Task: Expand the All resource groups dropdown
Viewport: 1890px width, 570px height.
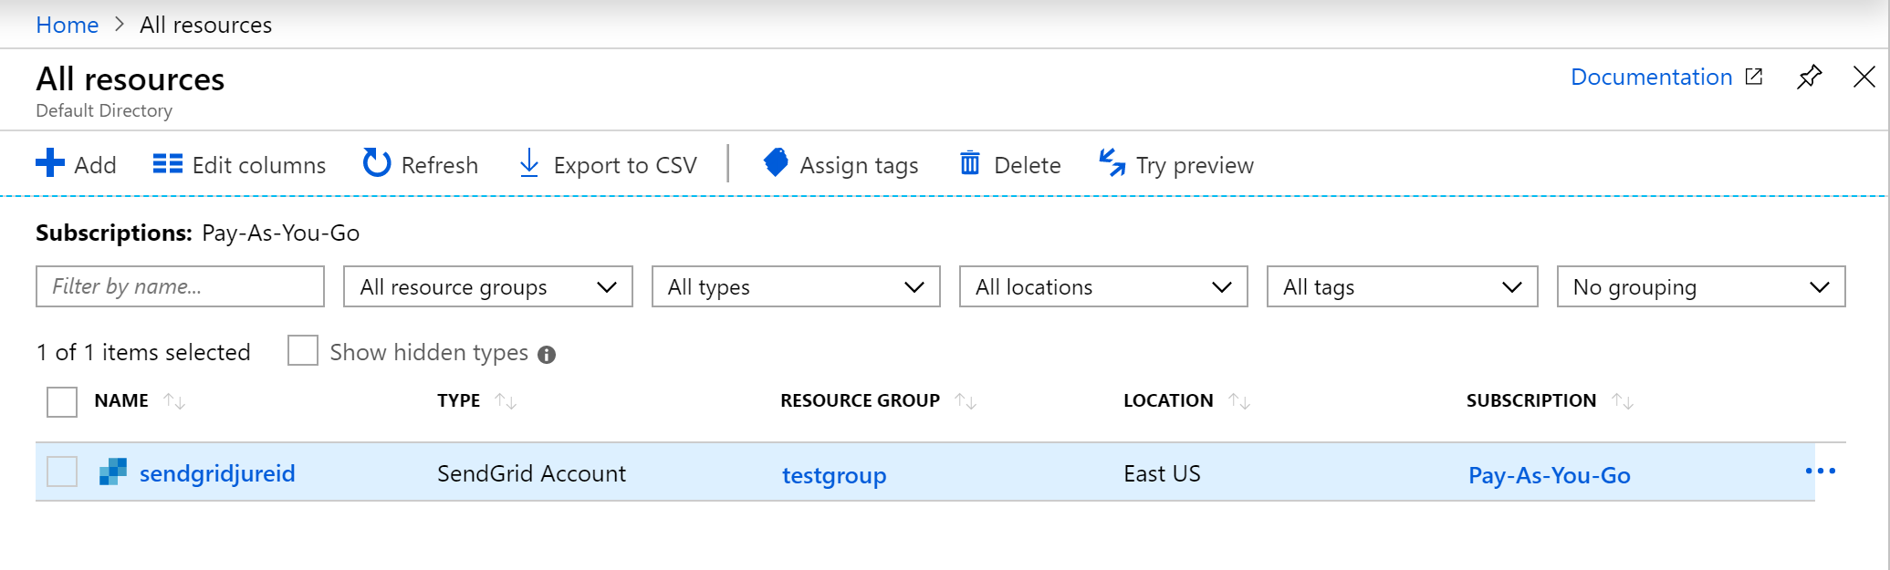Action: 488,286
